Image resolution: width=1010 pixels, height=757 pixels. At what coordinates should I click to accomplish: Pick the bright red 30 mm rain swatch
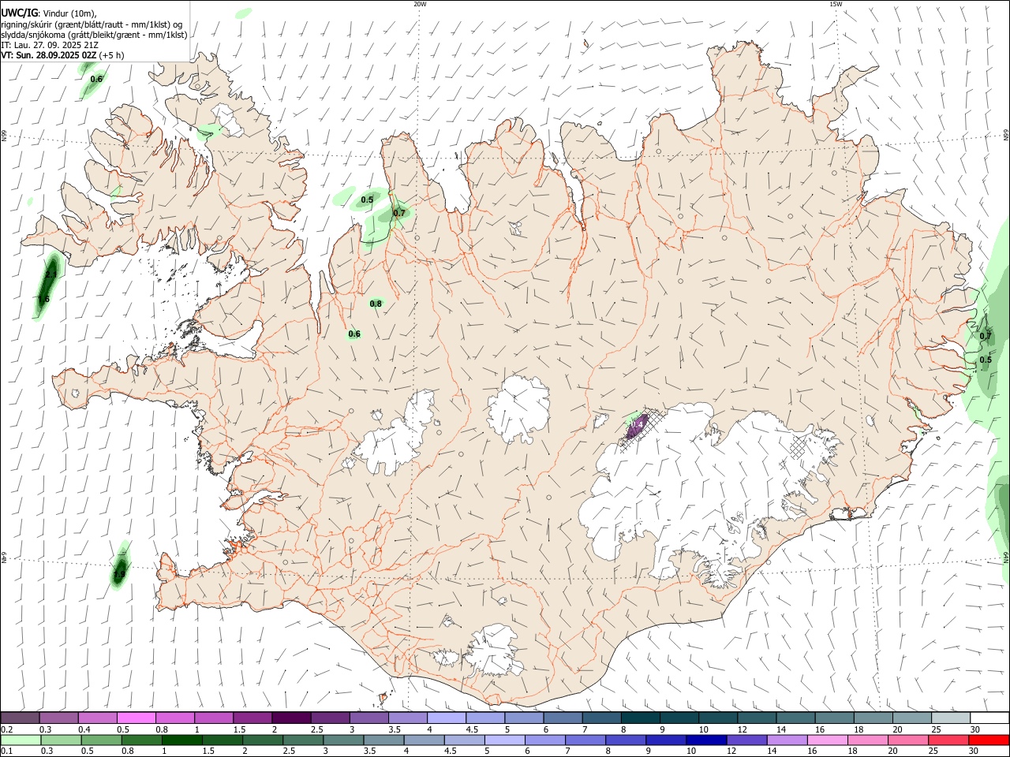tap(989, 740)
